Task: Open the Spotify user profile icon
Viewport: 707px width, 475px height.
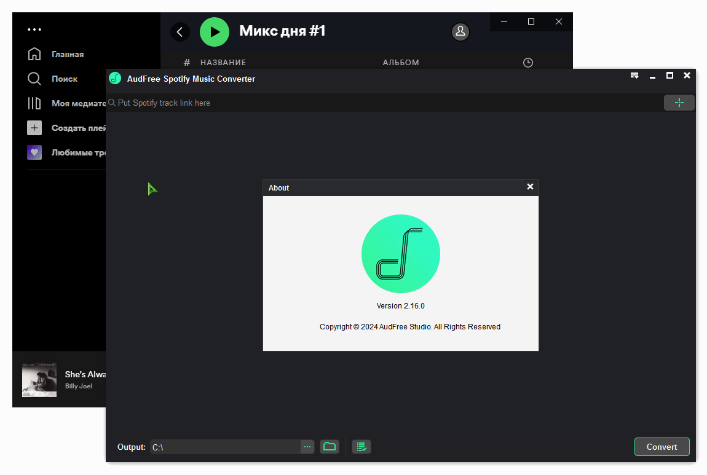Action: tap(460, 31)
